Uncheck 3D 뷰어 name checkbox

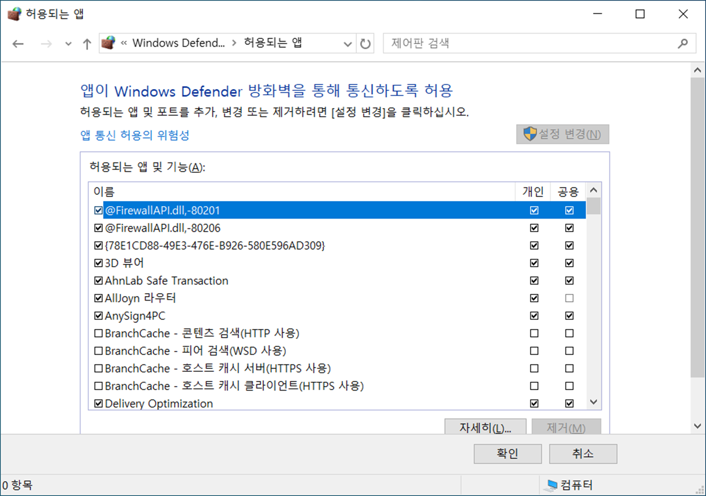[98, 263]
